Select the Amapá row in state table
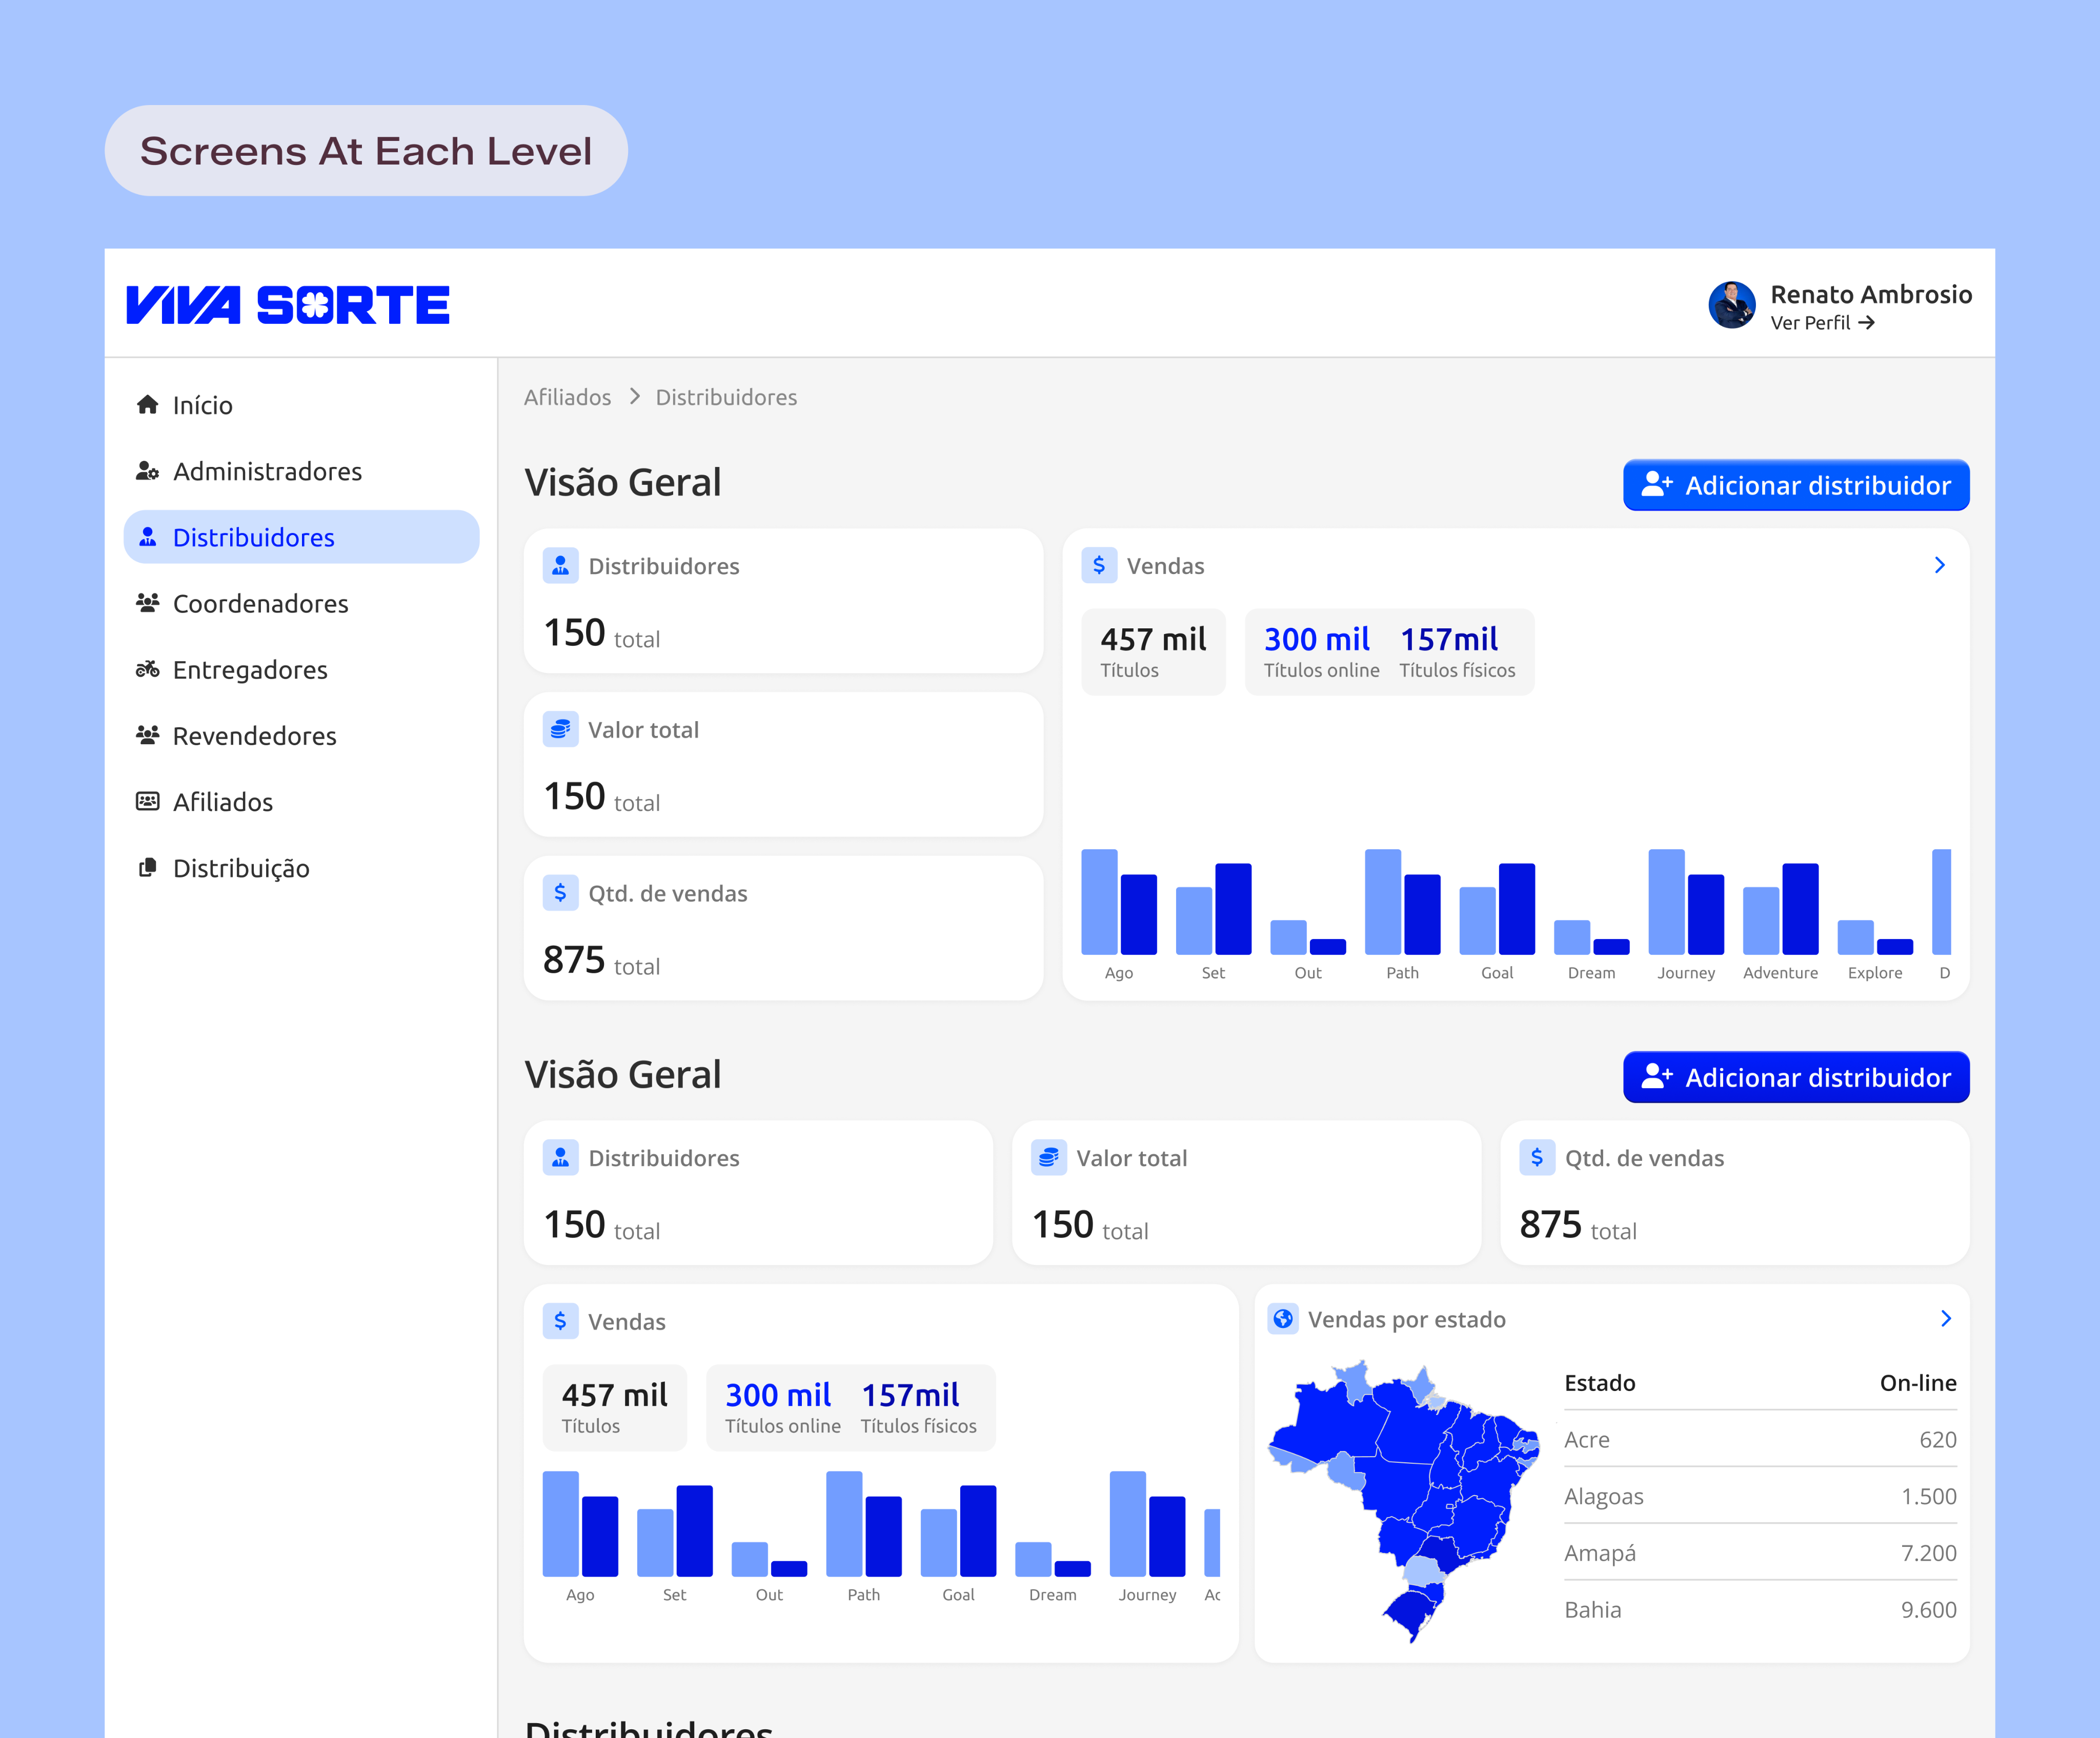Image resolution: width=2100 pixels, height=1738 pixels. (1760, 1553)
